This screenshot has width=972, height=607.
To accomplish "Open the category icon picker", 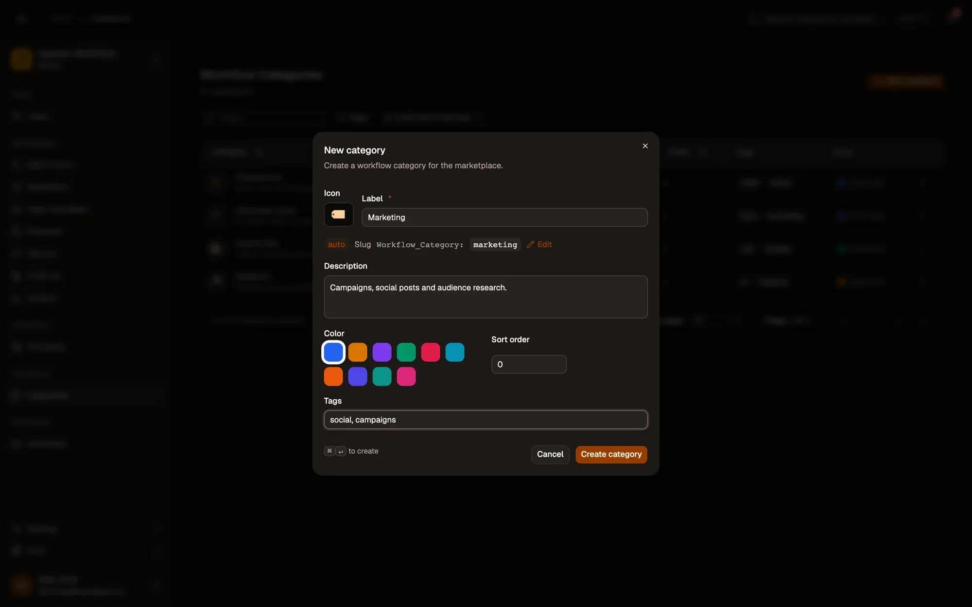I will 338,215.
